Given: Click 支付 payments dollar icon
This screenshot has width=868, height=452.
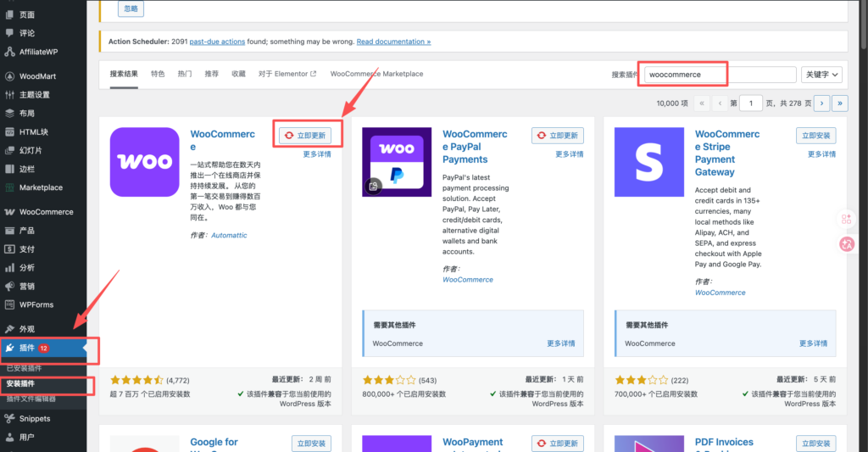Looking at the screenshot, I should coord(9,249).
